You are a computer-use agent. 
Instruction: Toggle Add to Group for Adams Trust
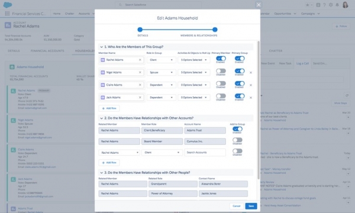pyautogui.click(x=237, y=129)
